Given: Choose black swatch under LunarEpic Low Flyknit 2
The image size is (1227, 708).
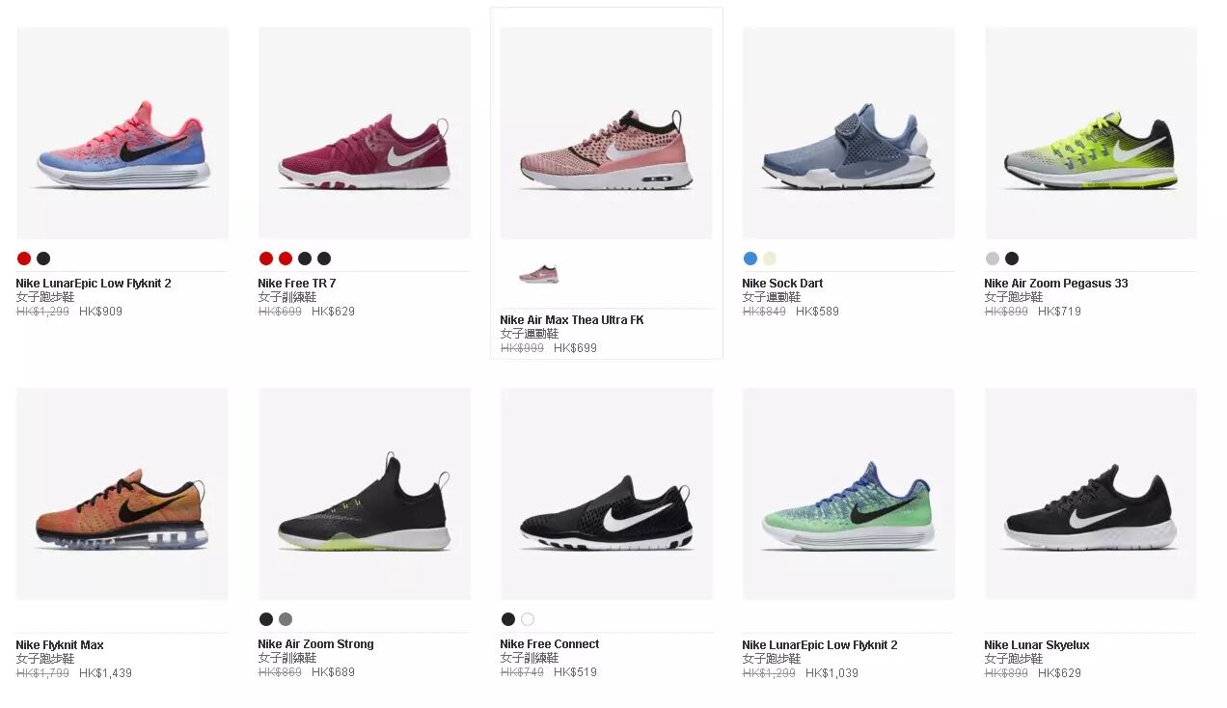Looking at the screenshot, I should (43, 259).
